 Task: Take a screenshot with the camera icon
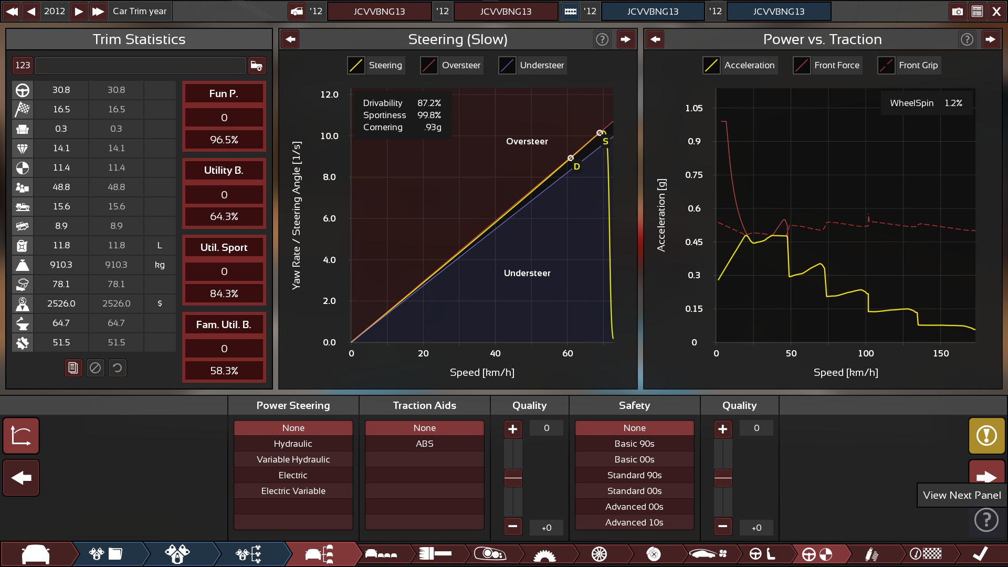(x=958, y=11)
